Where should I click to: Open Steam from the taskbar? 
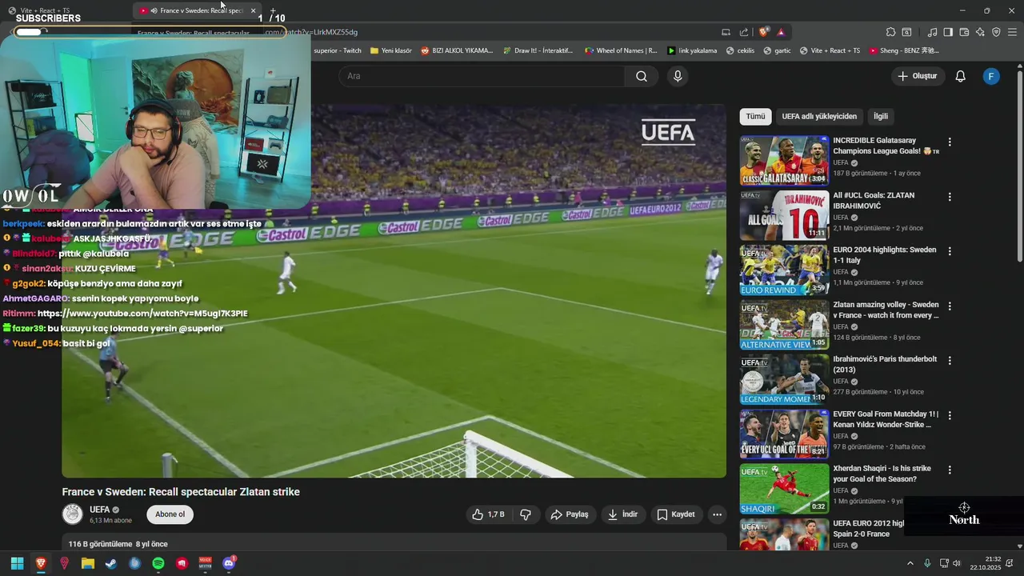pyautogui.click(x=111, y=563)
